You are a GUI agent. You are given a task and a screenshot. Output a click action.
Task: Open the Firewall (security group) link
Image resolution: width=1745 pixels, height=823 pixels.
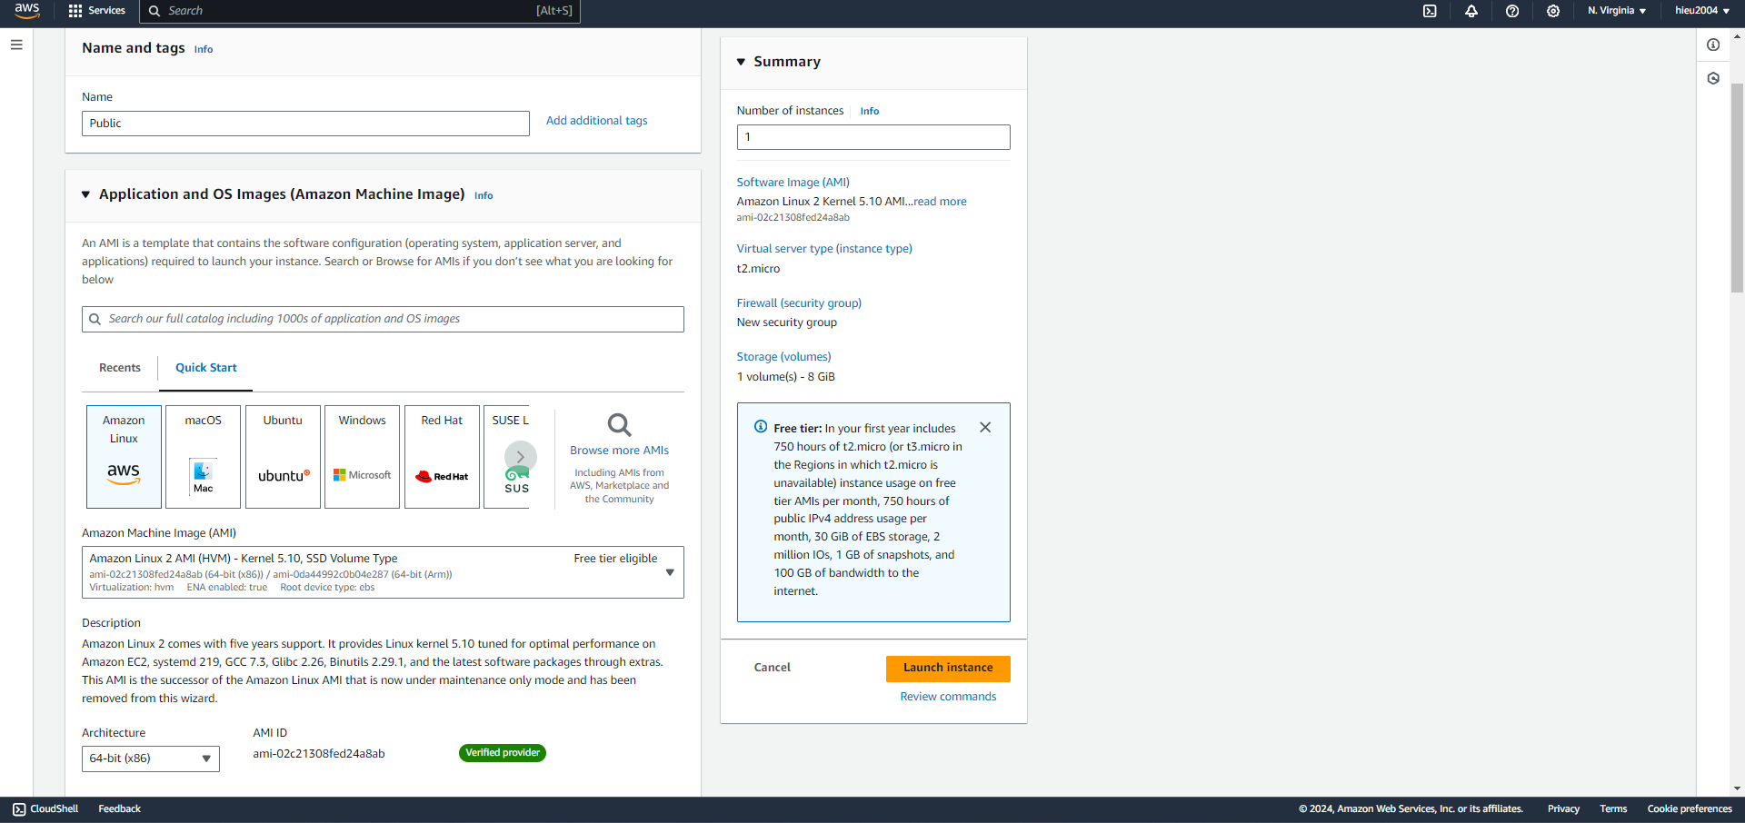point(799,303)
